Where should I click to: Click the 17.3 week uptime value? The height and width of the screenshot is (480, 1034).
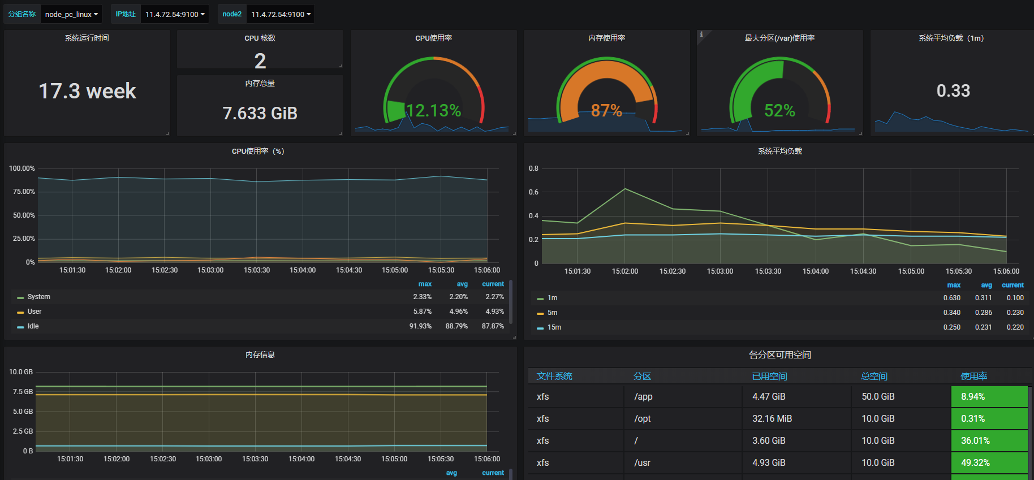pos(87,91)
